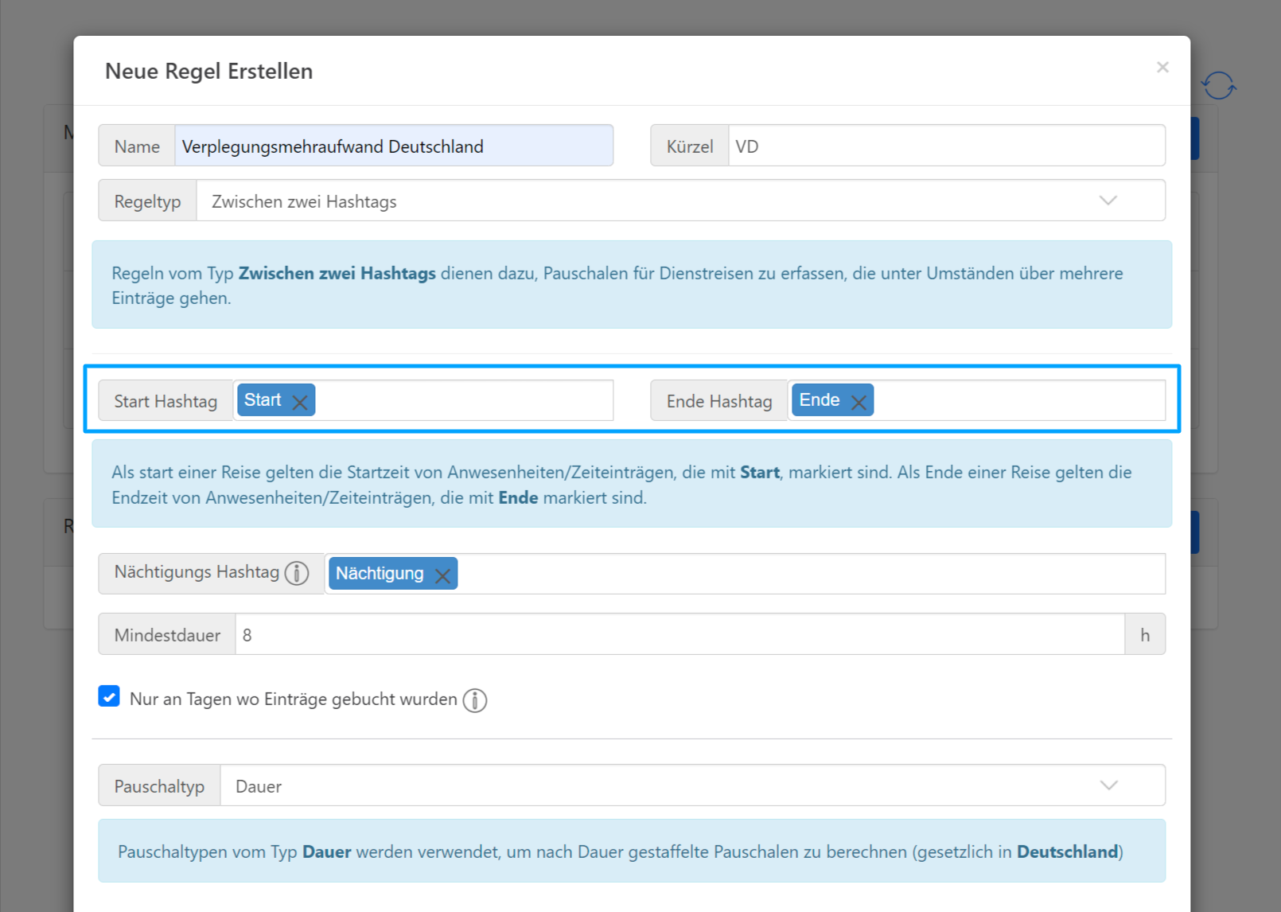Remove the Ende hashtag tag
The image size is (1281, 912).
(x=859, y=402)
